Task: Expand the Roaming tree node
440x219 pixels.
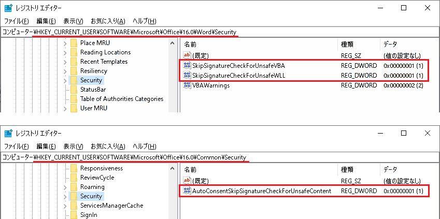Action: [65, 187]
